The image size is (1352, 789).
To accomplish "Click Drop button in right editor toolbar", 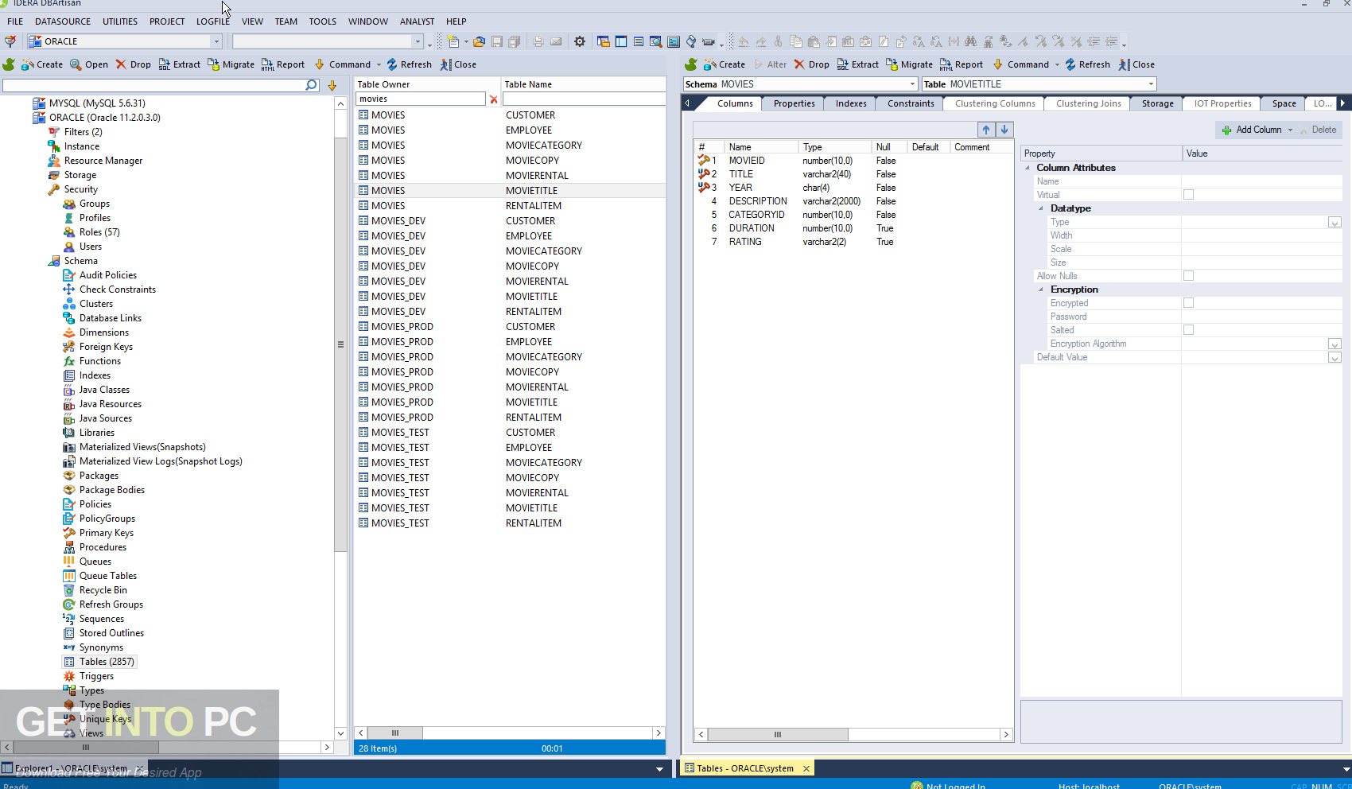I will pos(812,64).
